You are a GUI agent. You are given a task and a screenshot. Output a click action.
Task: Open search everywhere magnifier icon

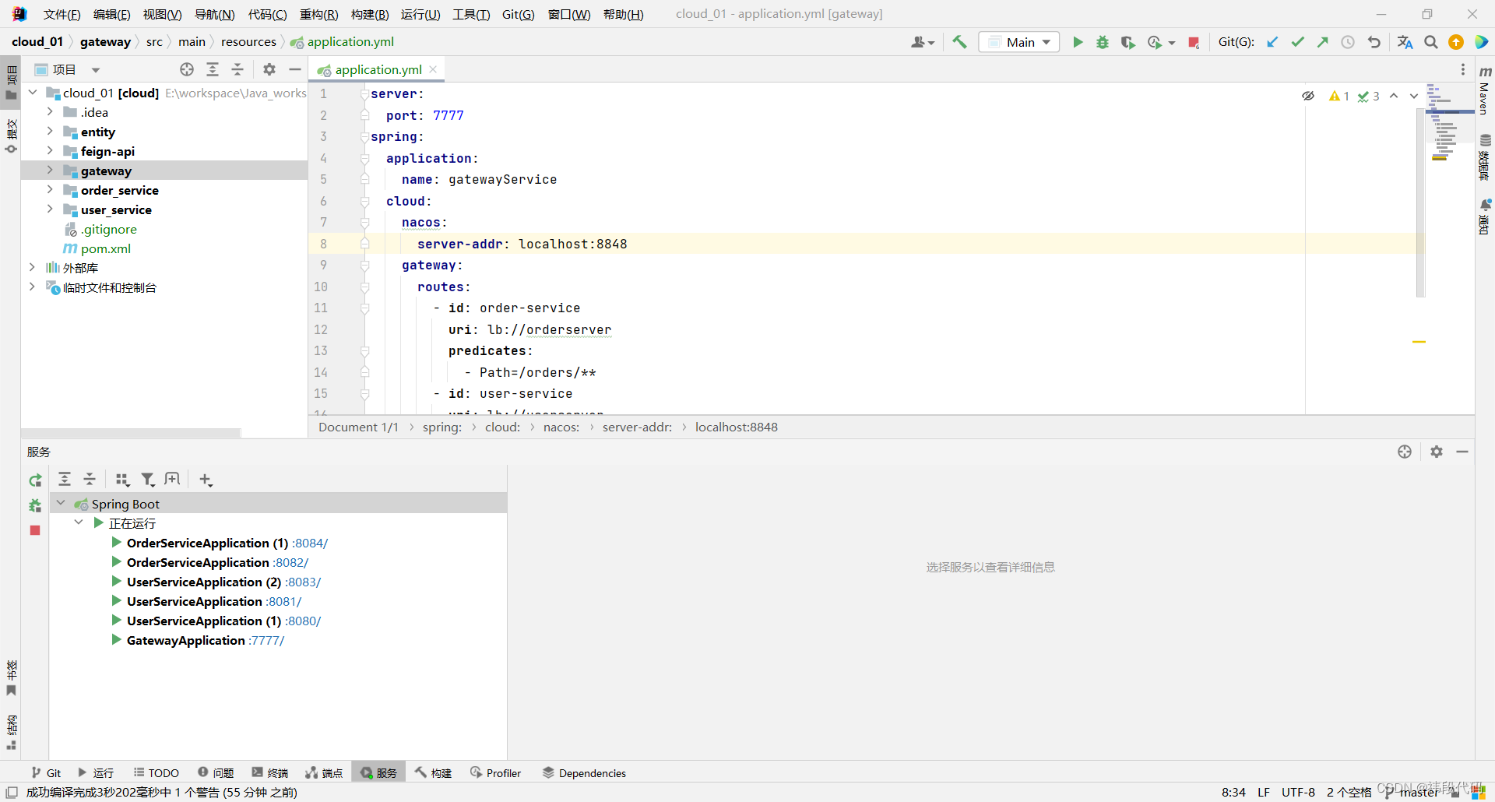1430,41
